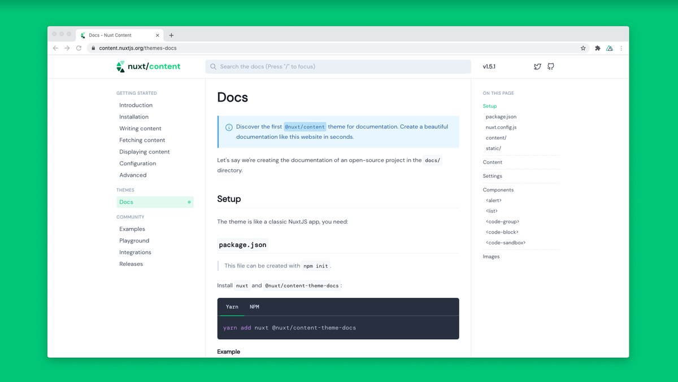
Task: Open a new tab with the plus icon
Action: pos(171,35)
